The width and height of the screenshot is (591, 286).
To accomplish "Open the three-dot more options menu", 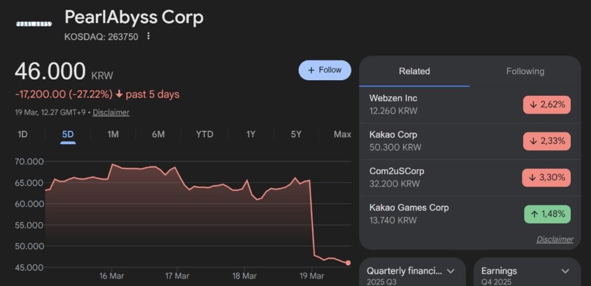I will pyautogui.click(x=148, y=36).
